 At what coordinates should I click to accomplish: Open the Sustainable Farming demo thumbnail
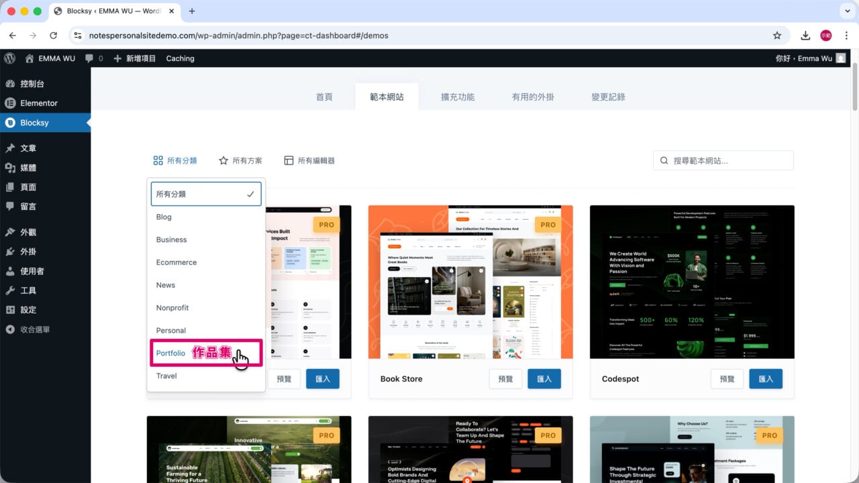coord(249,449)
